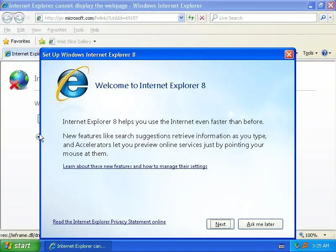This screenshot has width=336, height=252.
Task: Open the recent pages dropdown arrow
Action: (28, 18)
